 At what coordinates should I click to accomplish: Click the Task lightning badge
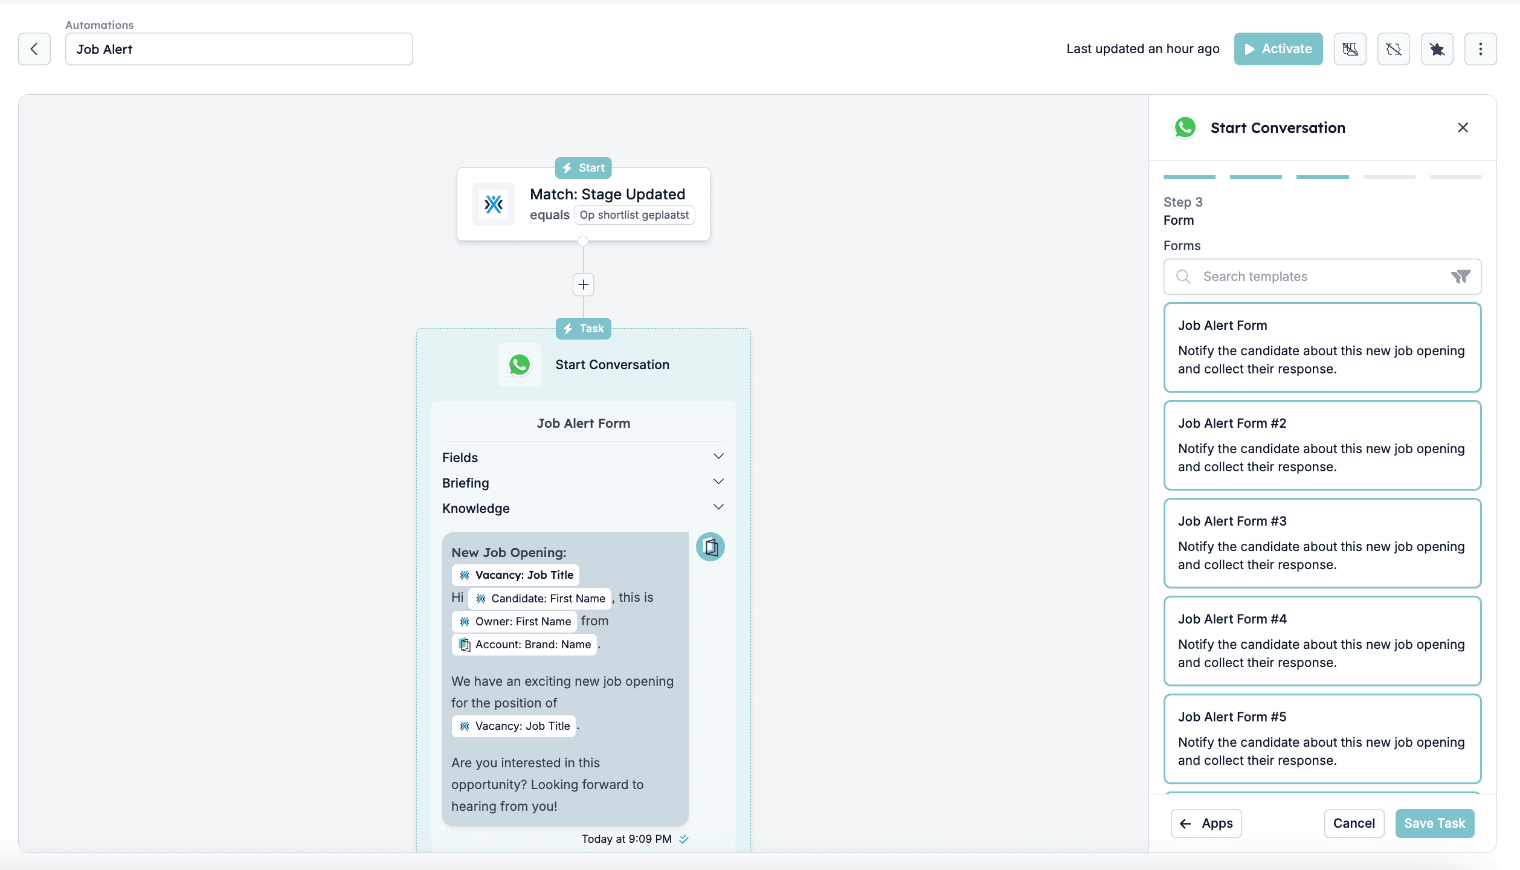(x=583, y=329)
